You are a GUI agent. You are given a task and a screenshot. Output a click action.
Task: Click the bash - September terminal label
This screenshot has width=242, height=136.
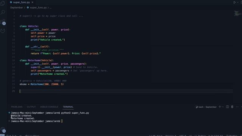[206, 107]
